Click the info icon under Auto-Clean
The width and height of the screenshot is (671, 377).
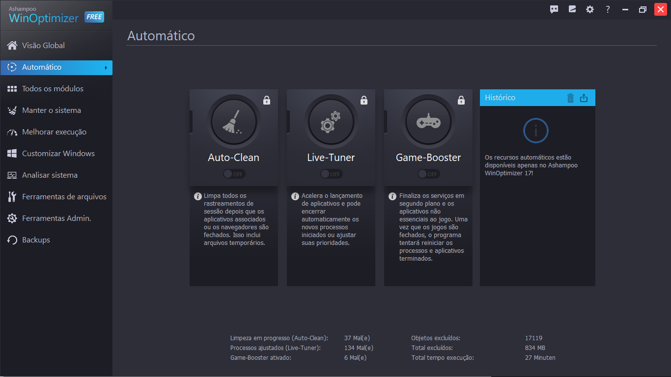pyautogui.click(x=198, y=196)
